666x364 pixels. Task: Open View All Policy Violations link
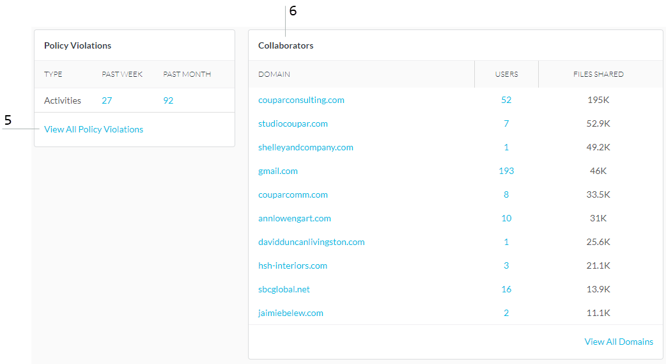point(93,129)
